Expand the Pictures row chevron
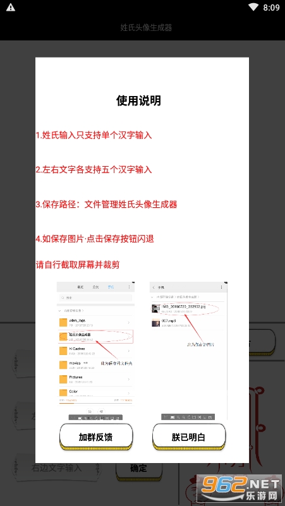 coord(129,379)
